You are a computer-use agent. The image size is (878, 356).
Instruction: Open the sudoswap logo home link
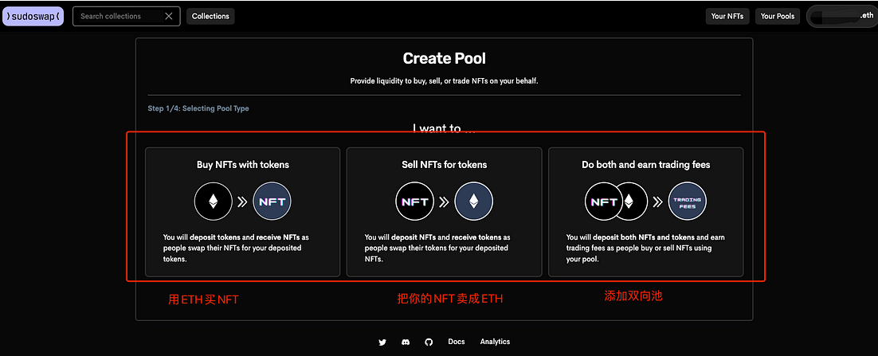[x=33, y=16]
